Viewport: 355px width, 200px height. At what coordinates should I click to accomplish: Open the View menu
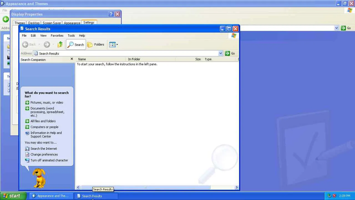43,36
